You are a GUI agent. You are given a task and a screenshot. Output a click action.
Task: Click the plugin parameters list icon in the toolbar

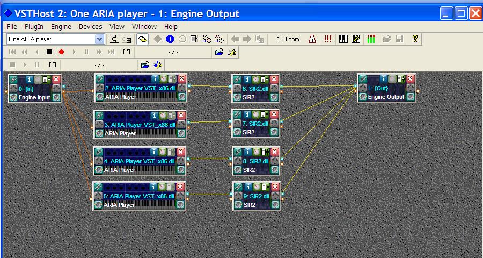[195, 39]
